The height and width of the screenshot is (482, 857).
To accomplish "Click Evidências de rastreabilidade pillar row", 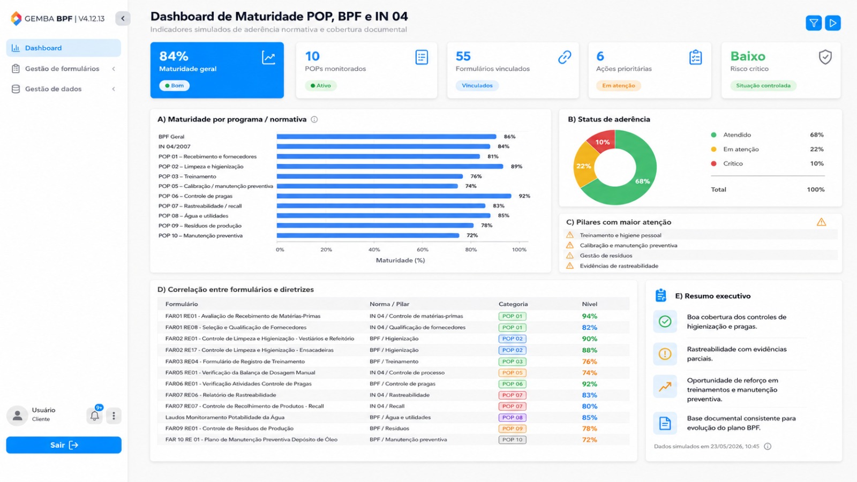I will [701, 266].
